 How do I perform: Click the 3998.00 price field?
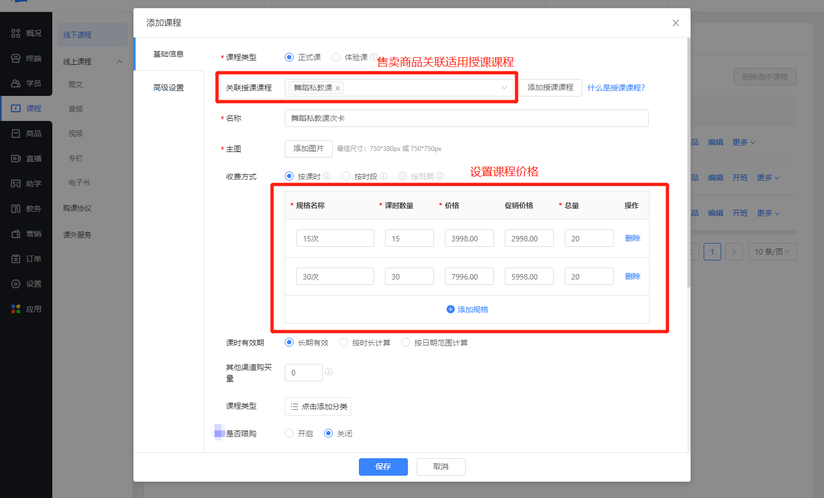coord(469,238)
